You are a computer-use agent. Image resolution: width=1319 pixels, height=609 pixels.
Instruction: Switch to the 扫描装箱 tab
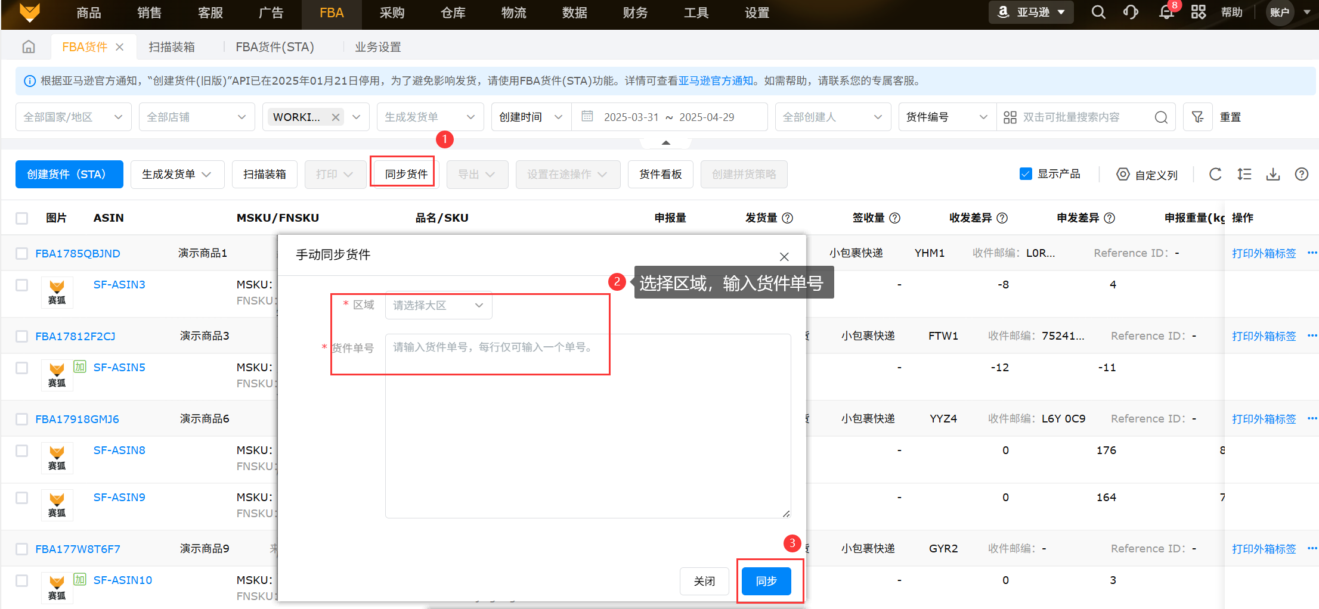click(172, 47)
